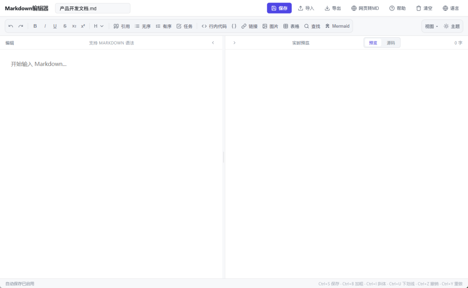Clear the document with 清空
Screen dimensions: 468x288
point(424,8)
